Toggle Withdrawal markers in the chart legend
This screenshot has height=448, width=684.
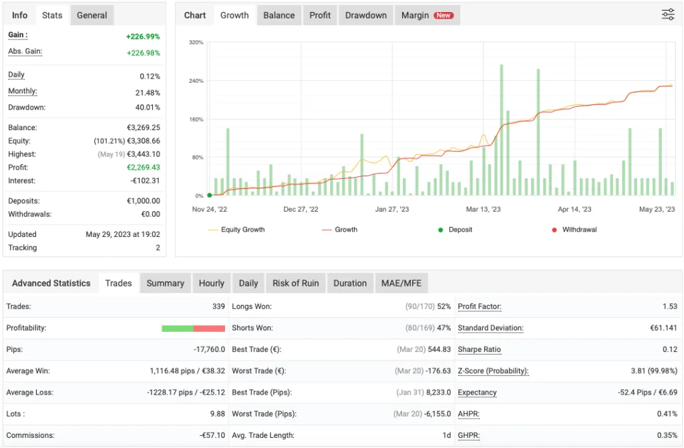(x=580, y=230)
